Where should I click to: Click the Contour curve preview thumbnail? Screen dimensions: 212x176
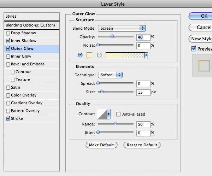pos(102,114)
